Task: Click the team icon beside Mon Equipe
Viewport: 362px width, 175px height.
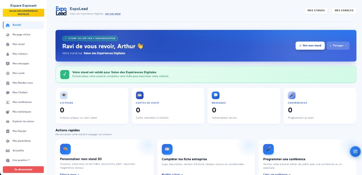Action: click(8, 131)
